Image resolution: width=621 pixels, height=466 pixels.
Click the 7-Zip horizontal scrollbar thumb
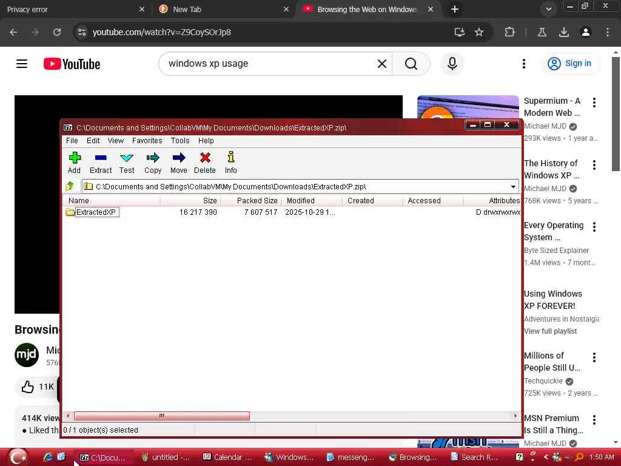click(x=161, y=416)
